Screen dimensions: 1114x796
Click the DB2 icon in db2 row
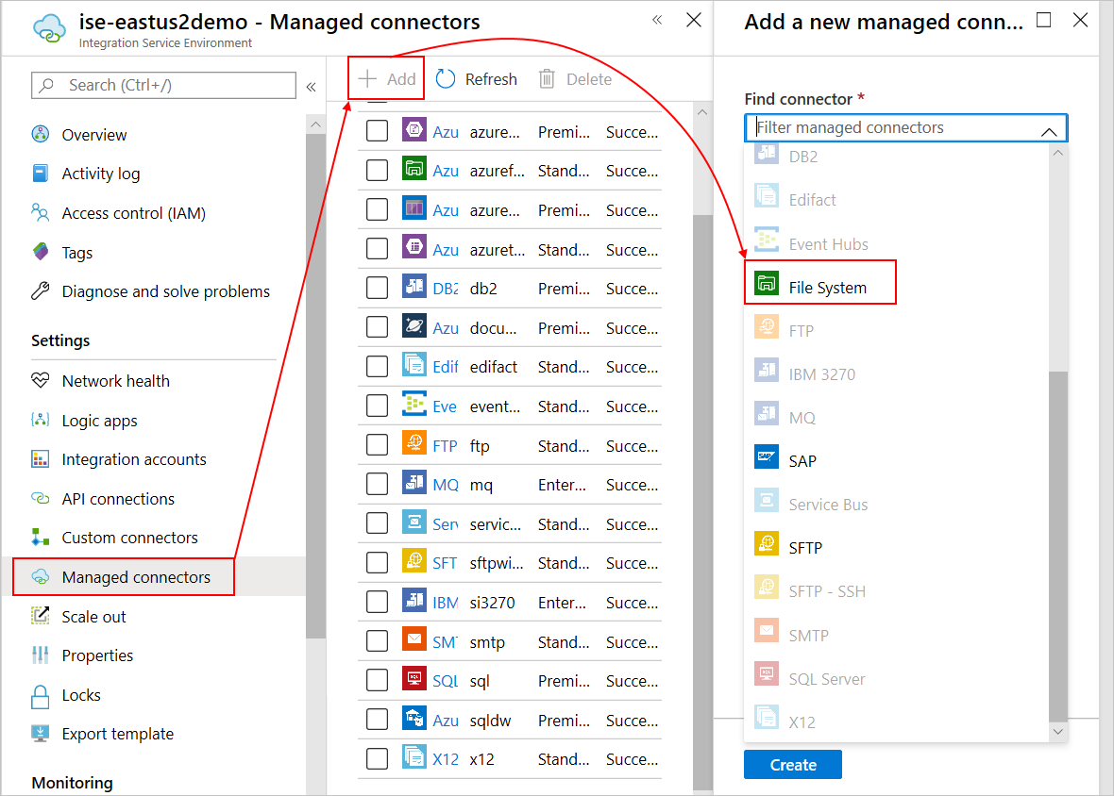pos(414,285)
